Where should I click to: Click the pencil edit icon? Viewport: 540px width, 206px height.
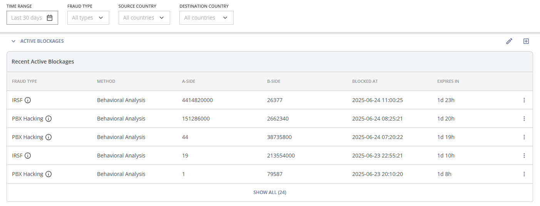(x=509, y=41)
